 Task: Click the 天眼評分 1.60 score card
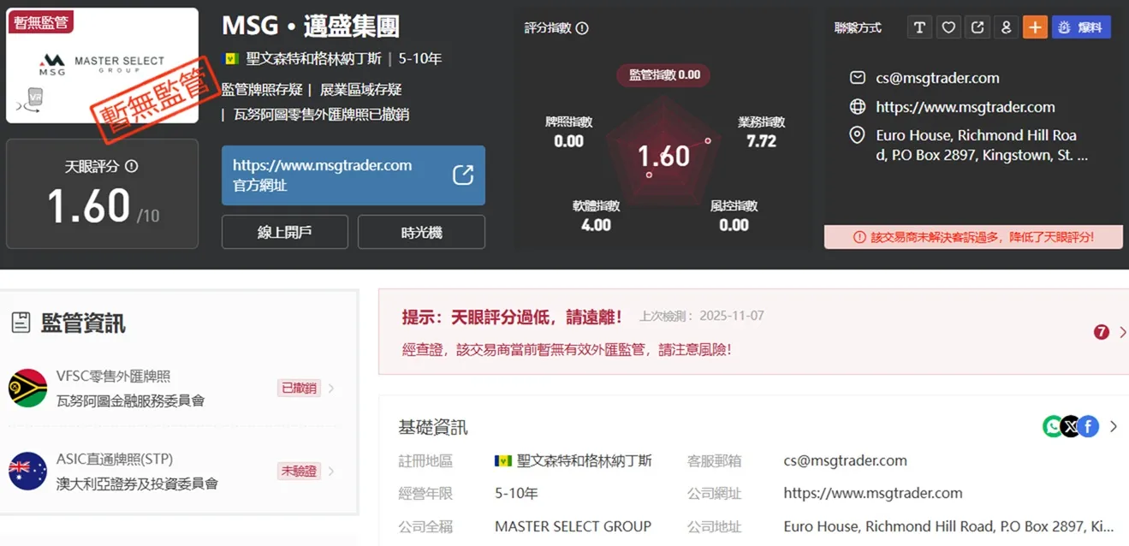pos(102,193)
